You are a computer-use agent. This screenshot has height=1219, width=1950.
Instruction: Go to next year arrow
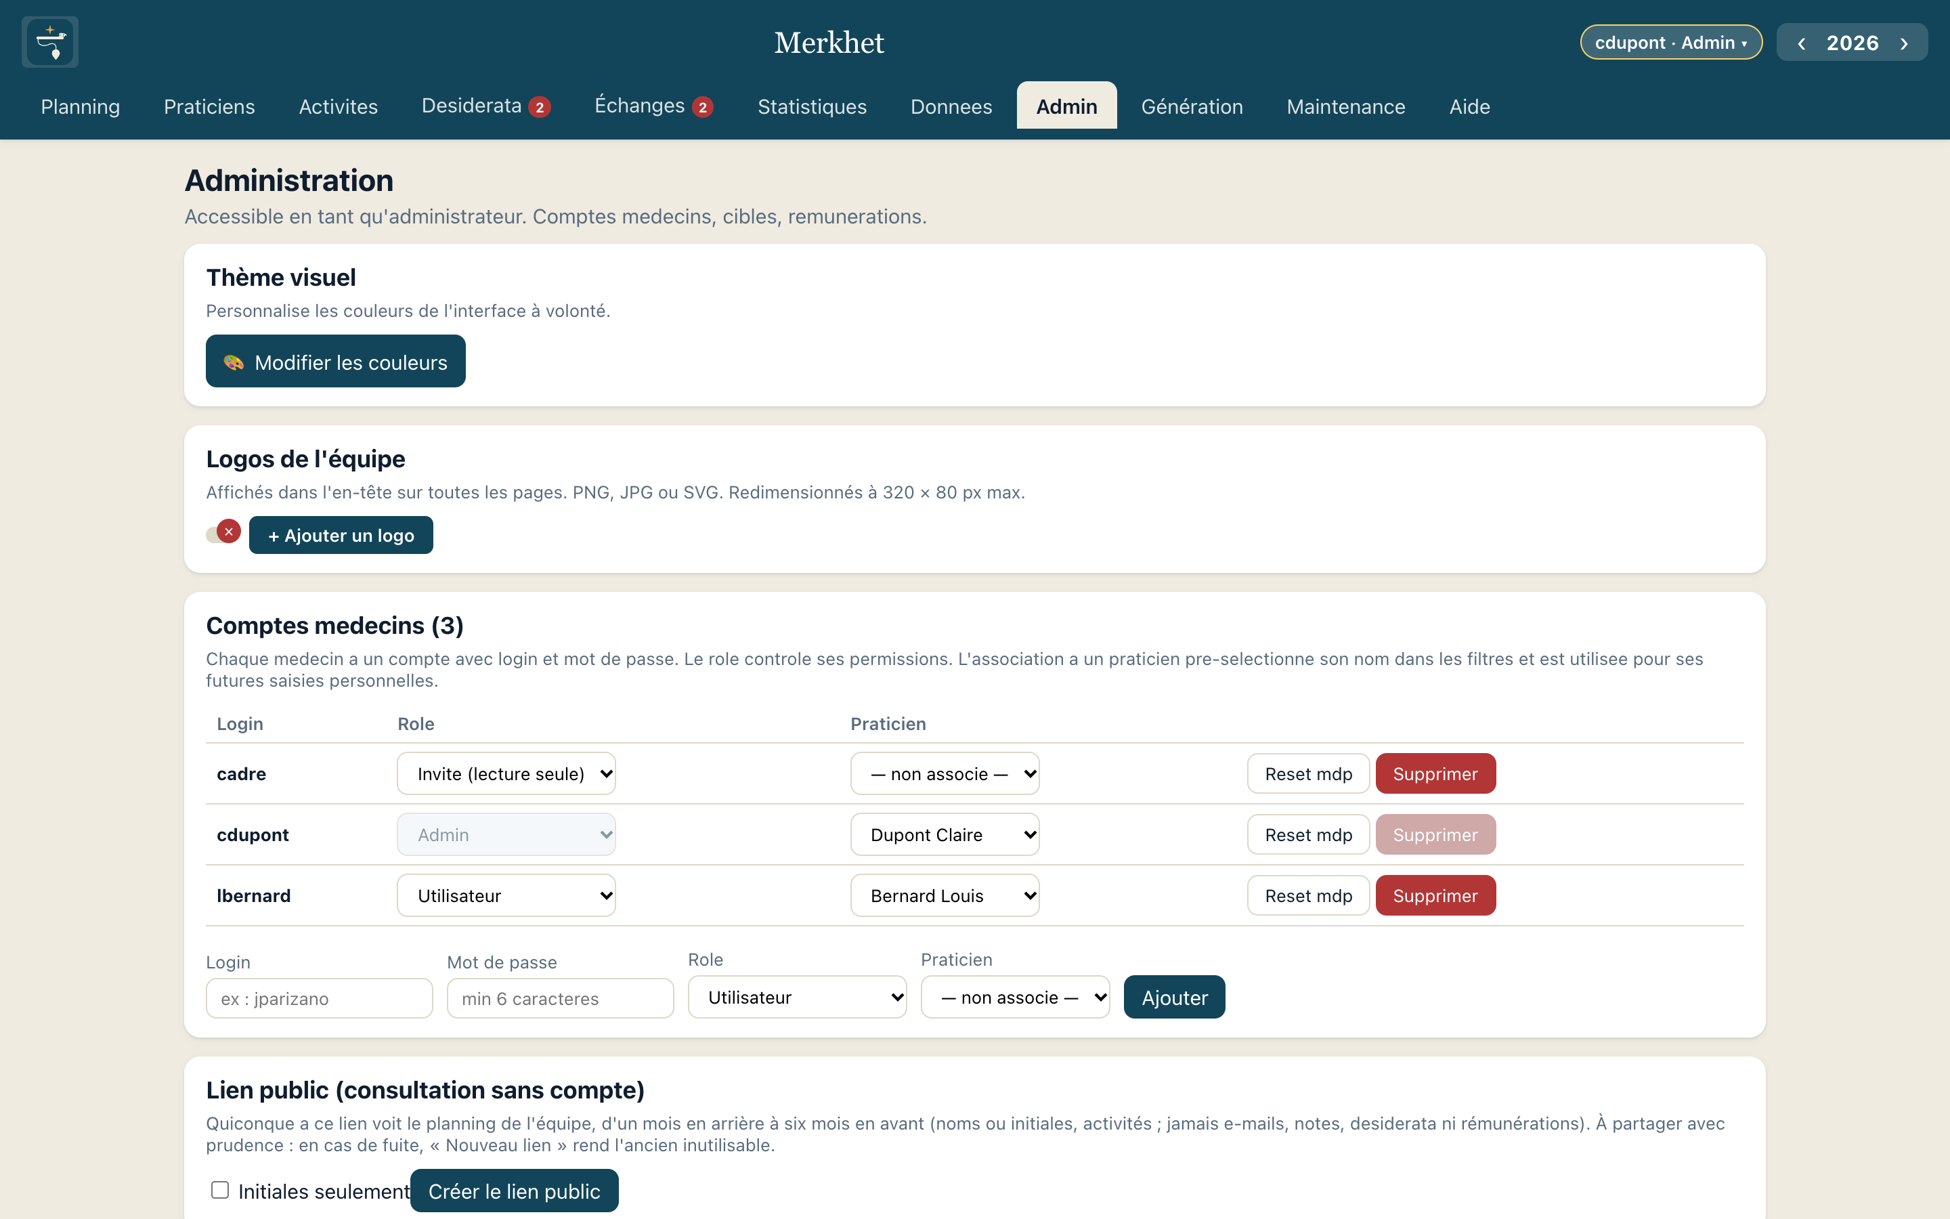pyautogui.click(x=1904, y=43)
